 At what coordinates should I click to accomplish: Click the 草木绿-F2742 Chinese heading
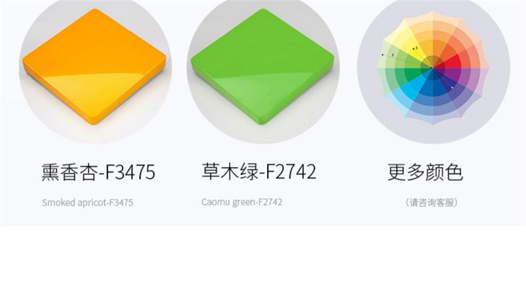coord(258,172)
